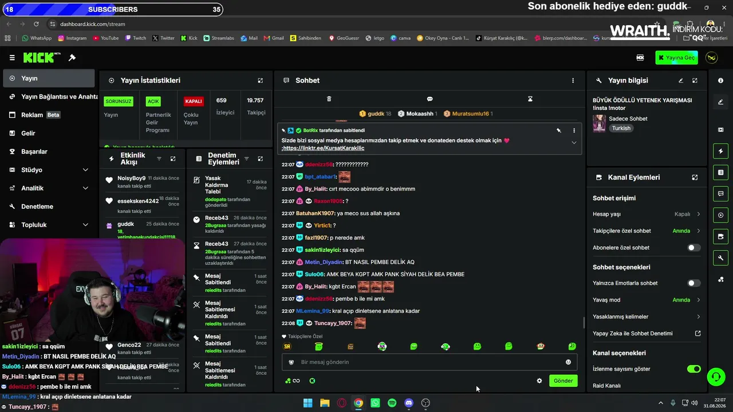The width and height of the screenshot is (733, 412).
Task: Toggle Abonelere özel sohbet switch
Action: point(693,248)
